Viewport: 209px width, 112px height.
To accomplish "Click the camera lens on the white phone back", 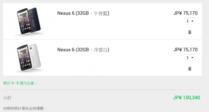I will [31, 48].
